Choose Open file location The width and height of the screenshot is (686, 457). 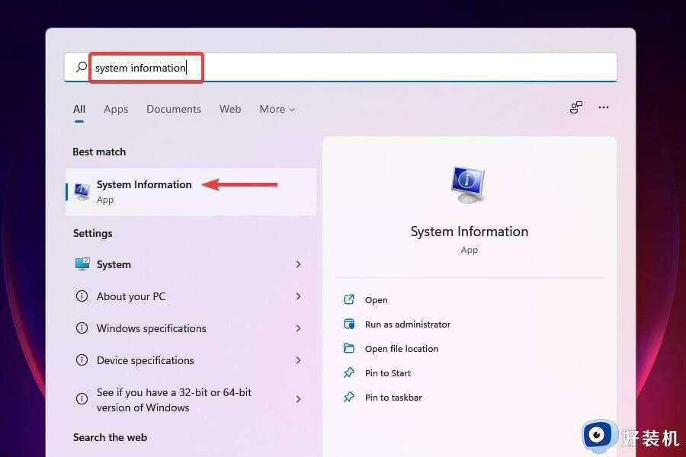(401, 349)
